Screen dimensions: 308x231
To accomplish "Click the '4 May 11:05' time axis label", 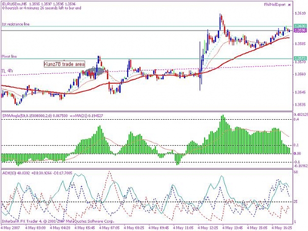I will 183,228.
